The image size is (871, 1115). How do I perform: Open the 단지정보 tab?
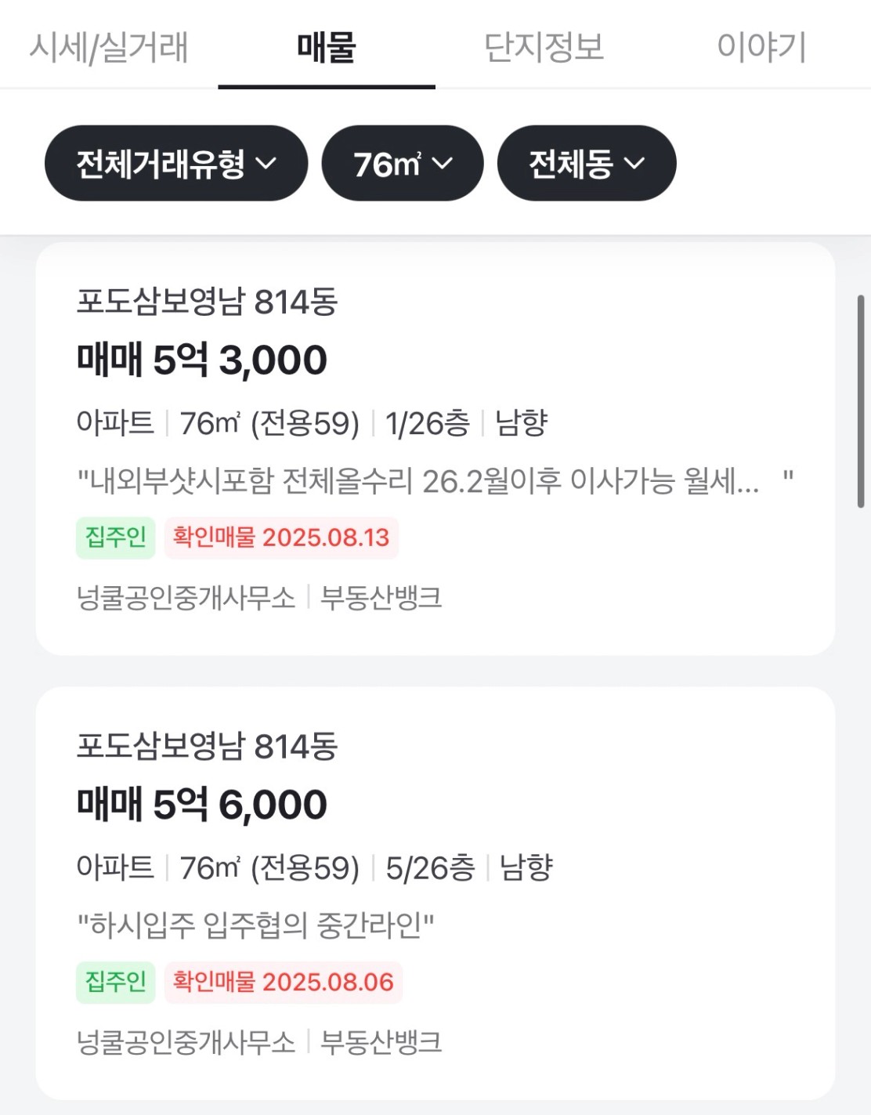pos(544,47)
